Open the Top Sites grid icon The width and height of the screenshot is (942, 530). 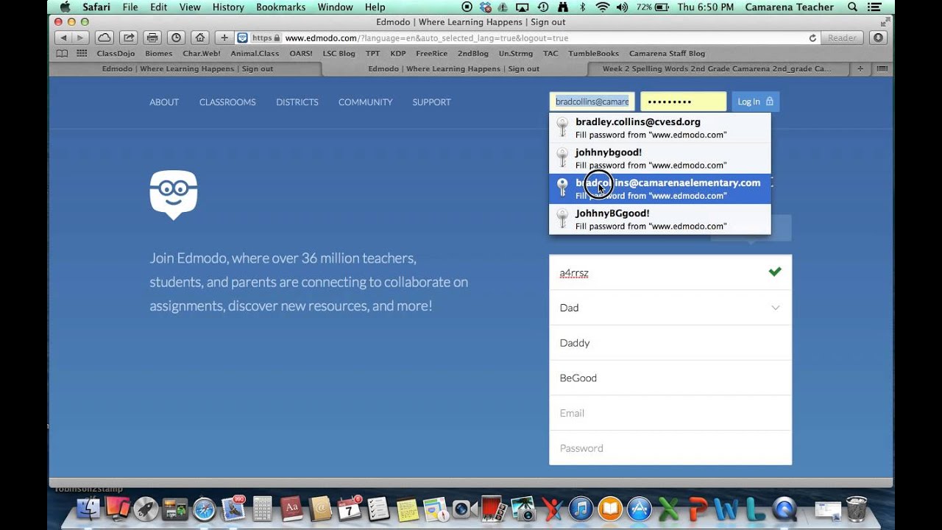click(82, 53)
